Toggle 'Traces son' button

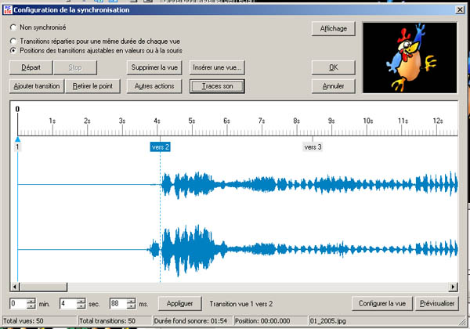click(217, 86)
